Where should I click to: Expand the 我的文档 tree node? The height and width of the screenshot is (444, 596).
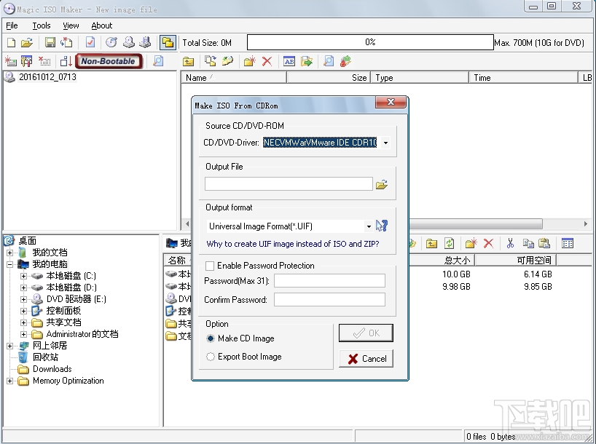tap(10, 253)
